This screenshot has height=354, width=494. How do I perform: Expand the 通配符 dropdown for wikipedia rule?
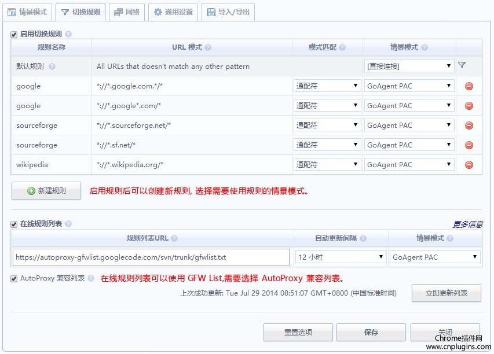[327, 165]
